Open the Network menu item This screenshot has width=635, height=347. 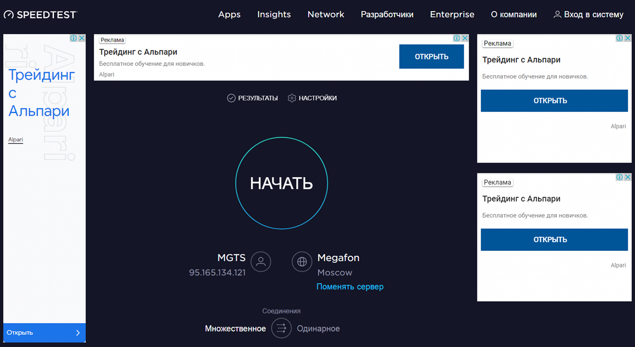326,15
